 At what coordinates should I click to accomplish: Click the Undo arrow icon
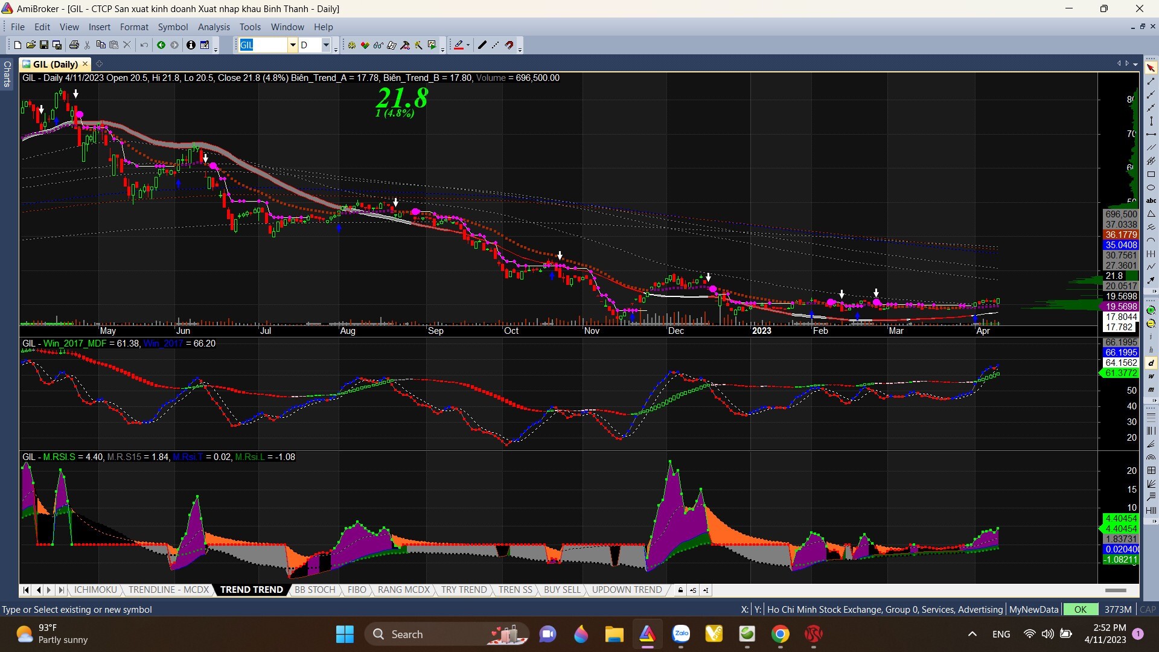coord(144,45)
